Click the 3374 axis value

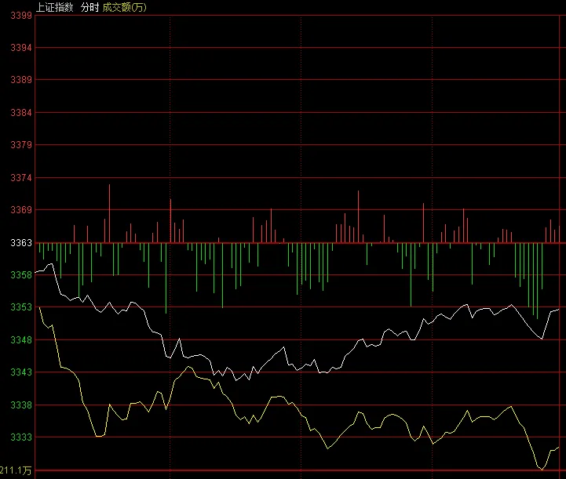[21, 178]
